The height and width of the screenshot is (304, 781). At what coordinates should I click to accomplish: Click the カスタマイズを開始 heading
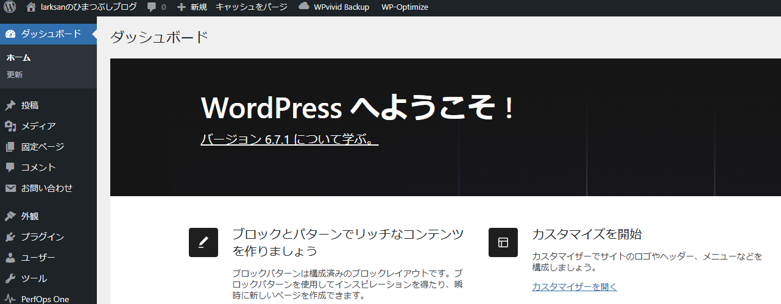[x=587, y=235]
